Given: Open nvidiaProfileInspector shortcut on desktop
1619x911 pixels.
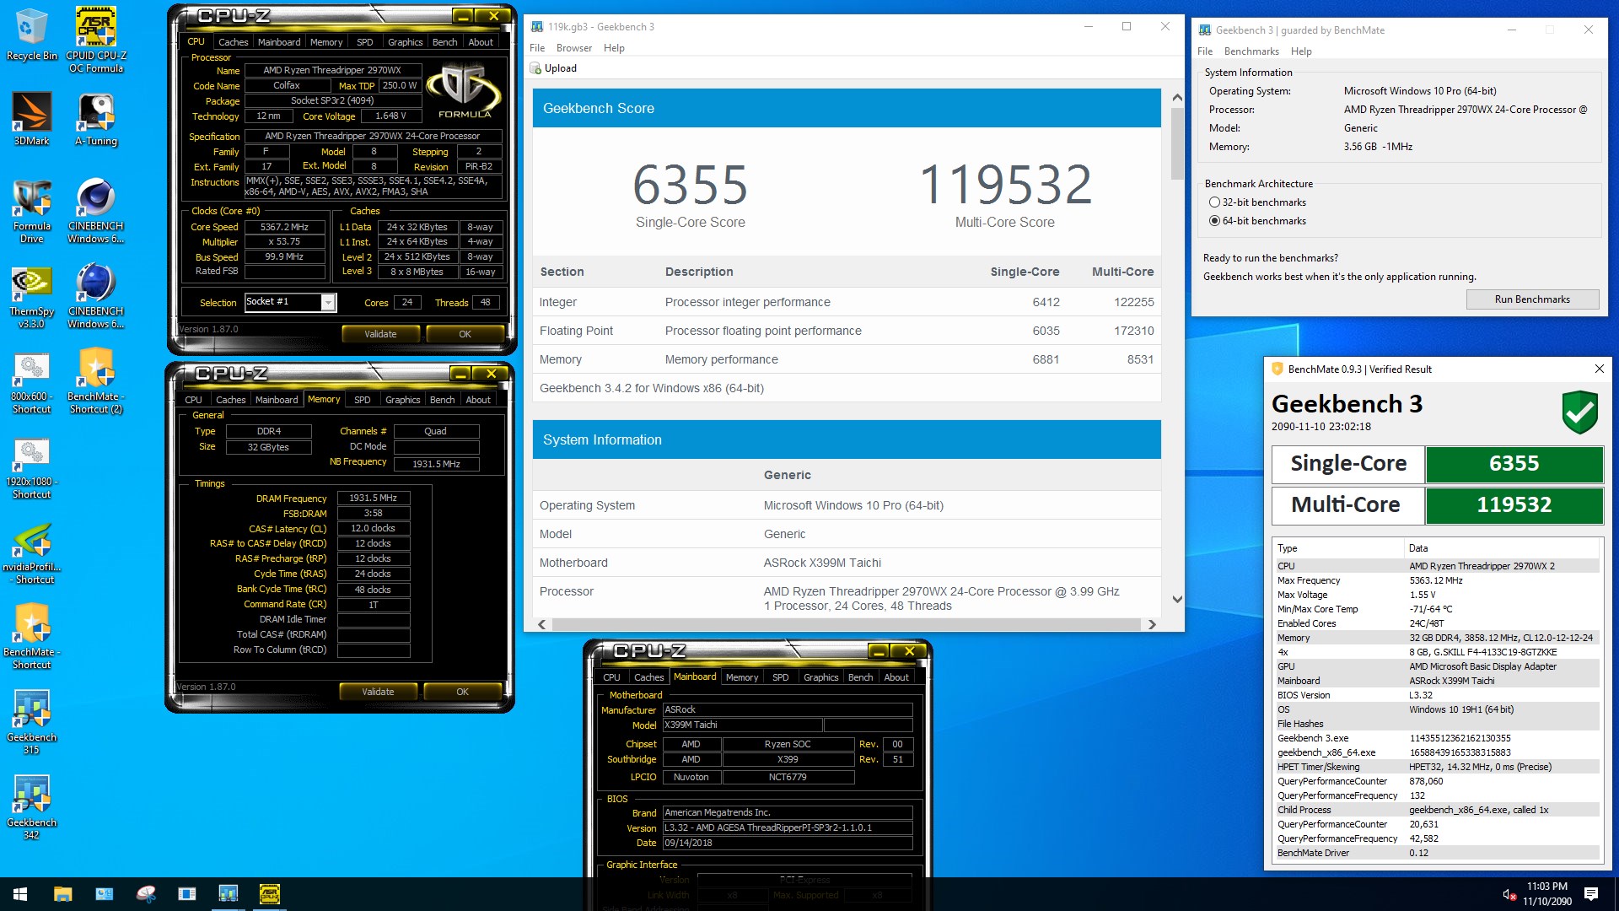Looking at the screenshot, I should point(31,553).
